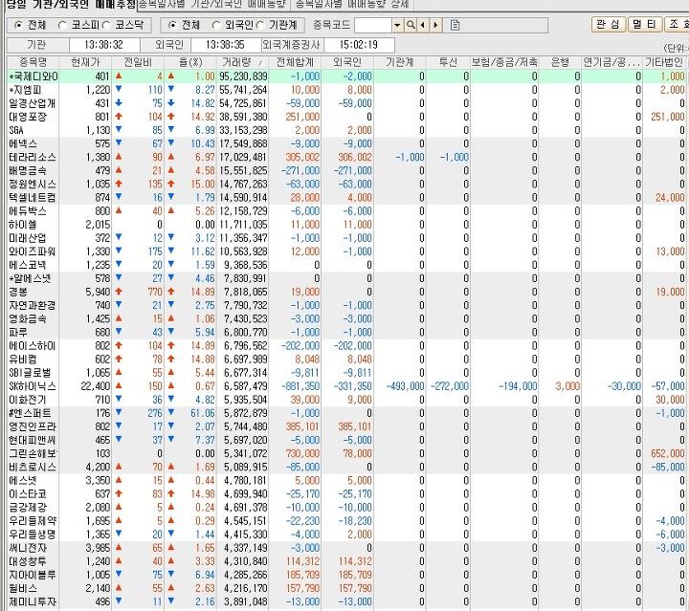Click the 보험/종금/저축 column header
This screenshot has width=689, height=611.
coord(504,62)
